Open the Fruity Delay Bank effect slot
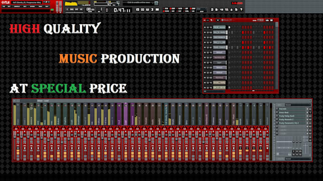The image size is (323, 181). coord(292,116)
